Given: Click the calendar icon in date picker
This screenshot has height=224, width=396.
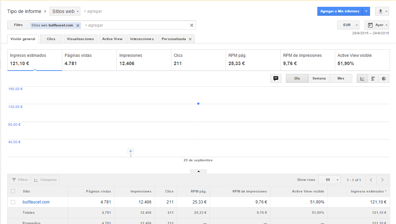Looking at the screenshot, I should [370, 25].
